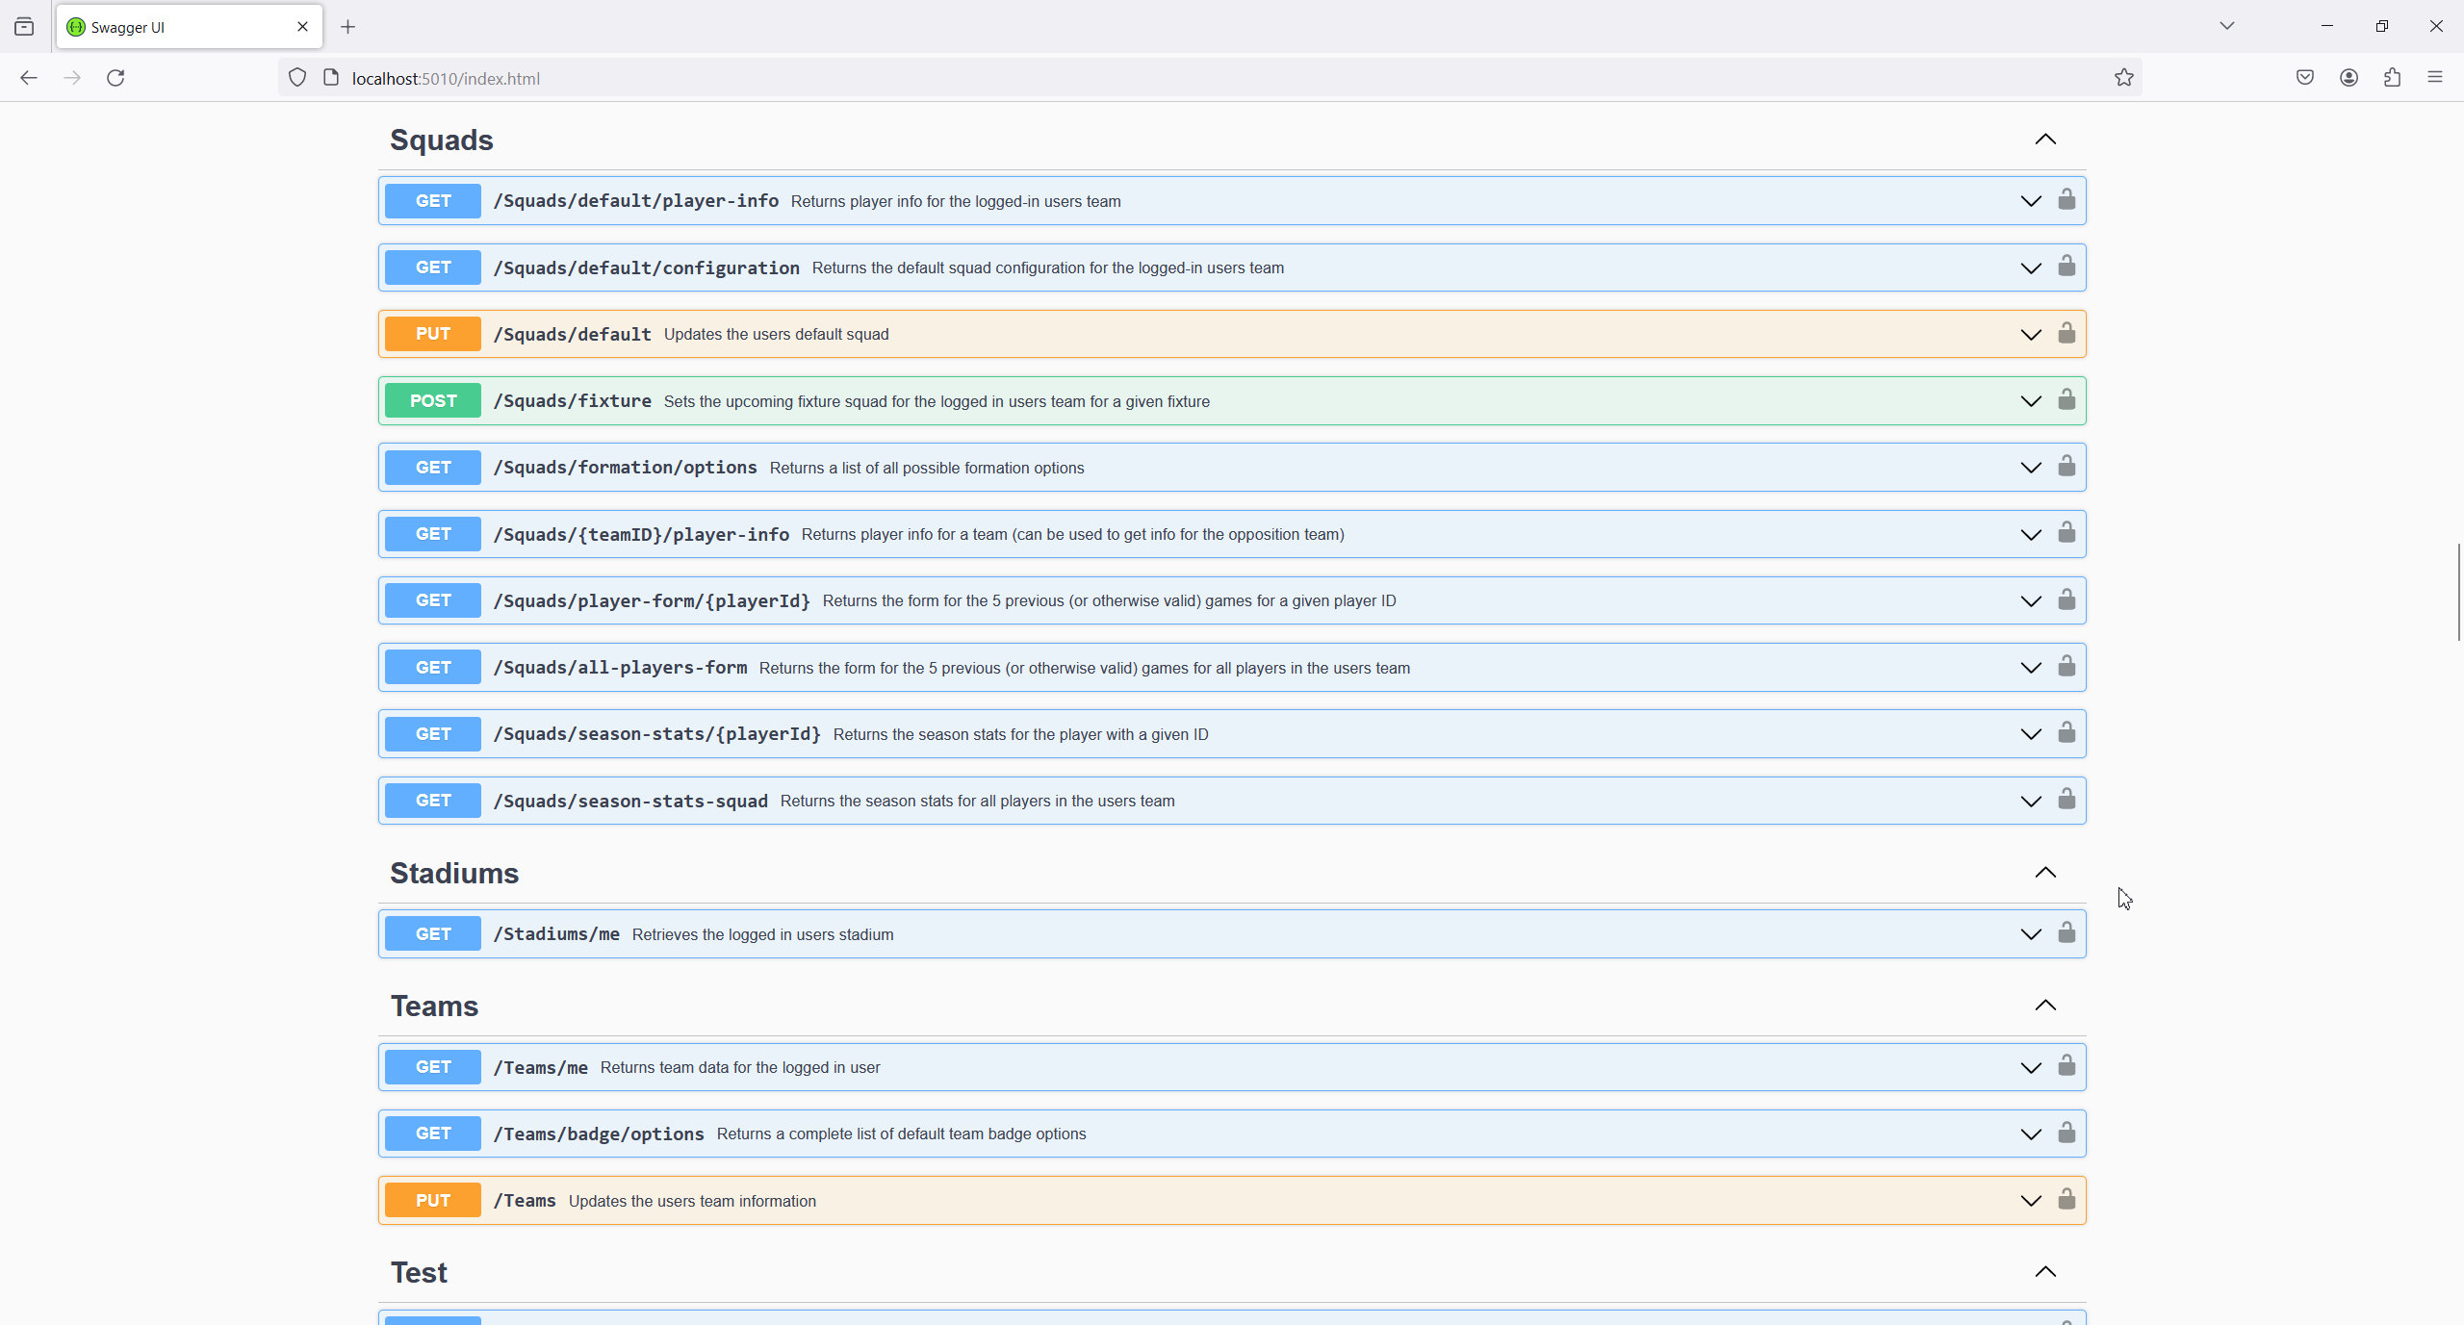Click the lock icon on POST /Squads/fixture
The height and width of the screenshot is (1325, 2464).
[x=2066, y=400]
